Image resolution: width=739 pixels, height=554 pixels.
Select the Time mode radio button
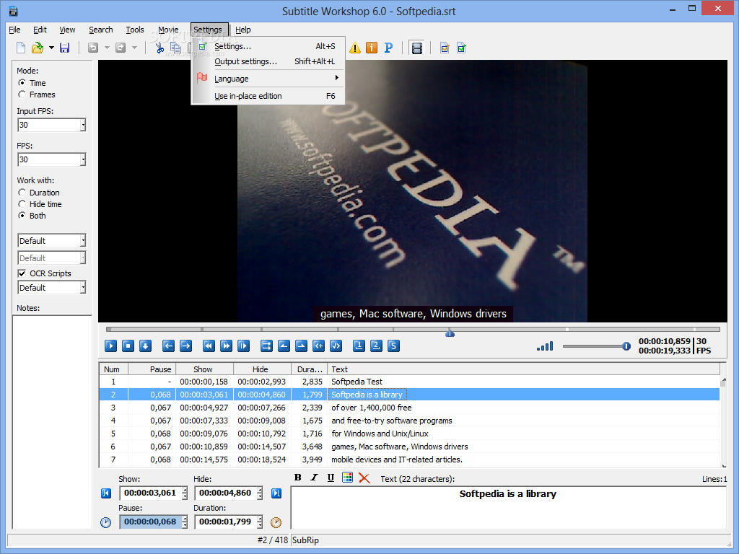coord(22,82)
